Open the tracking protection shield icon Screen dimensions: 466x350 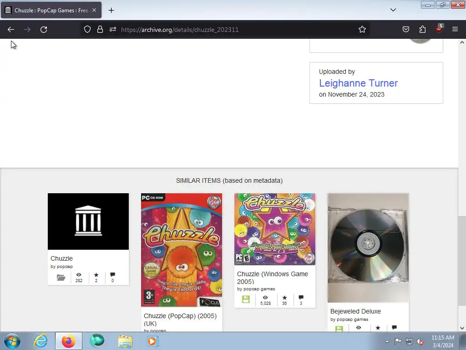87,30
